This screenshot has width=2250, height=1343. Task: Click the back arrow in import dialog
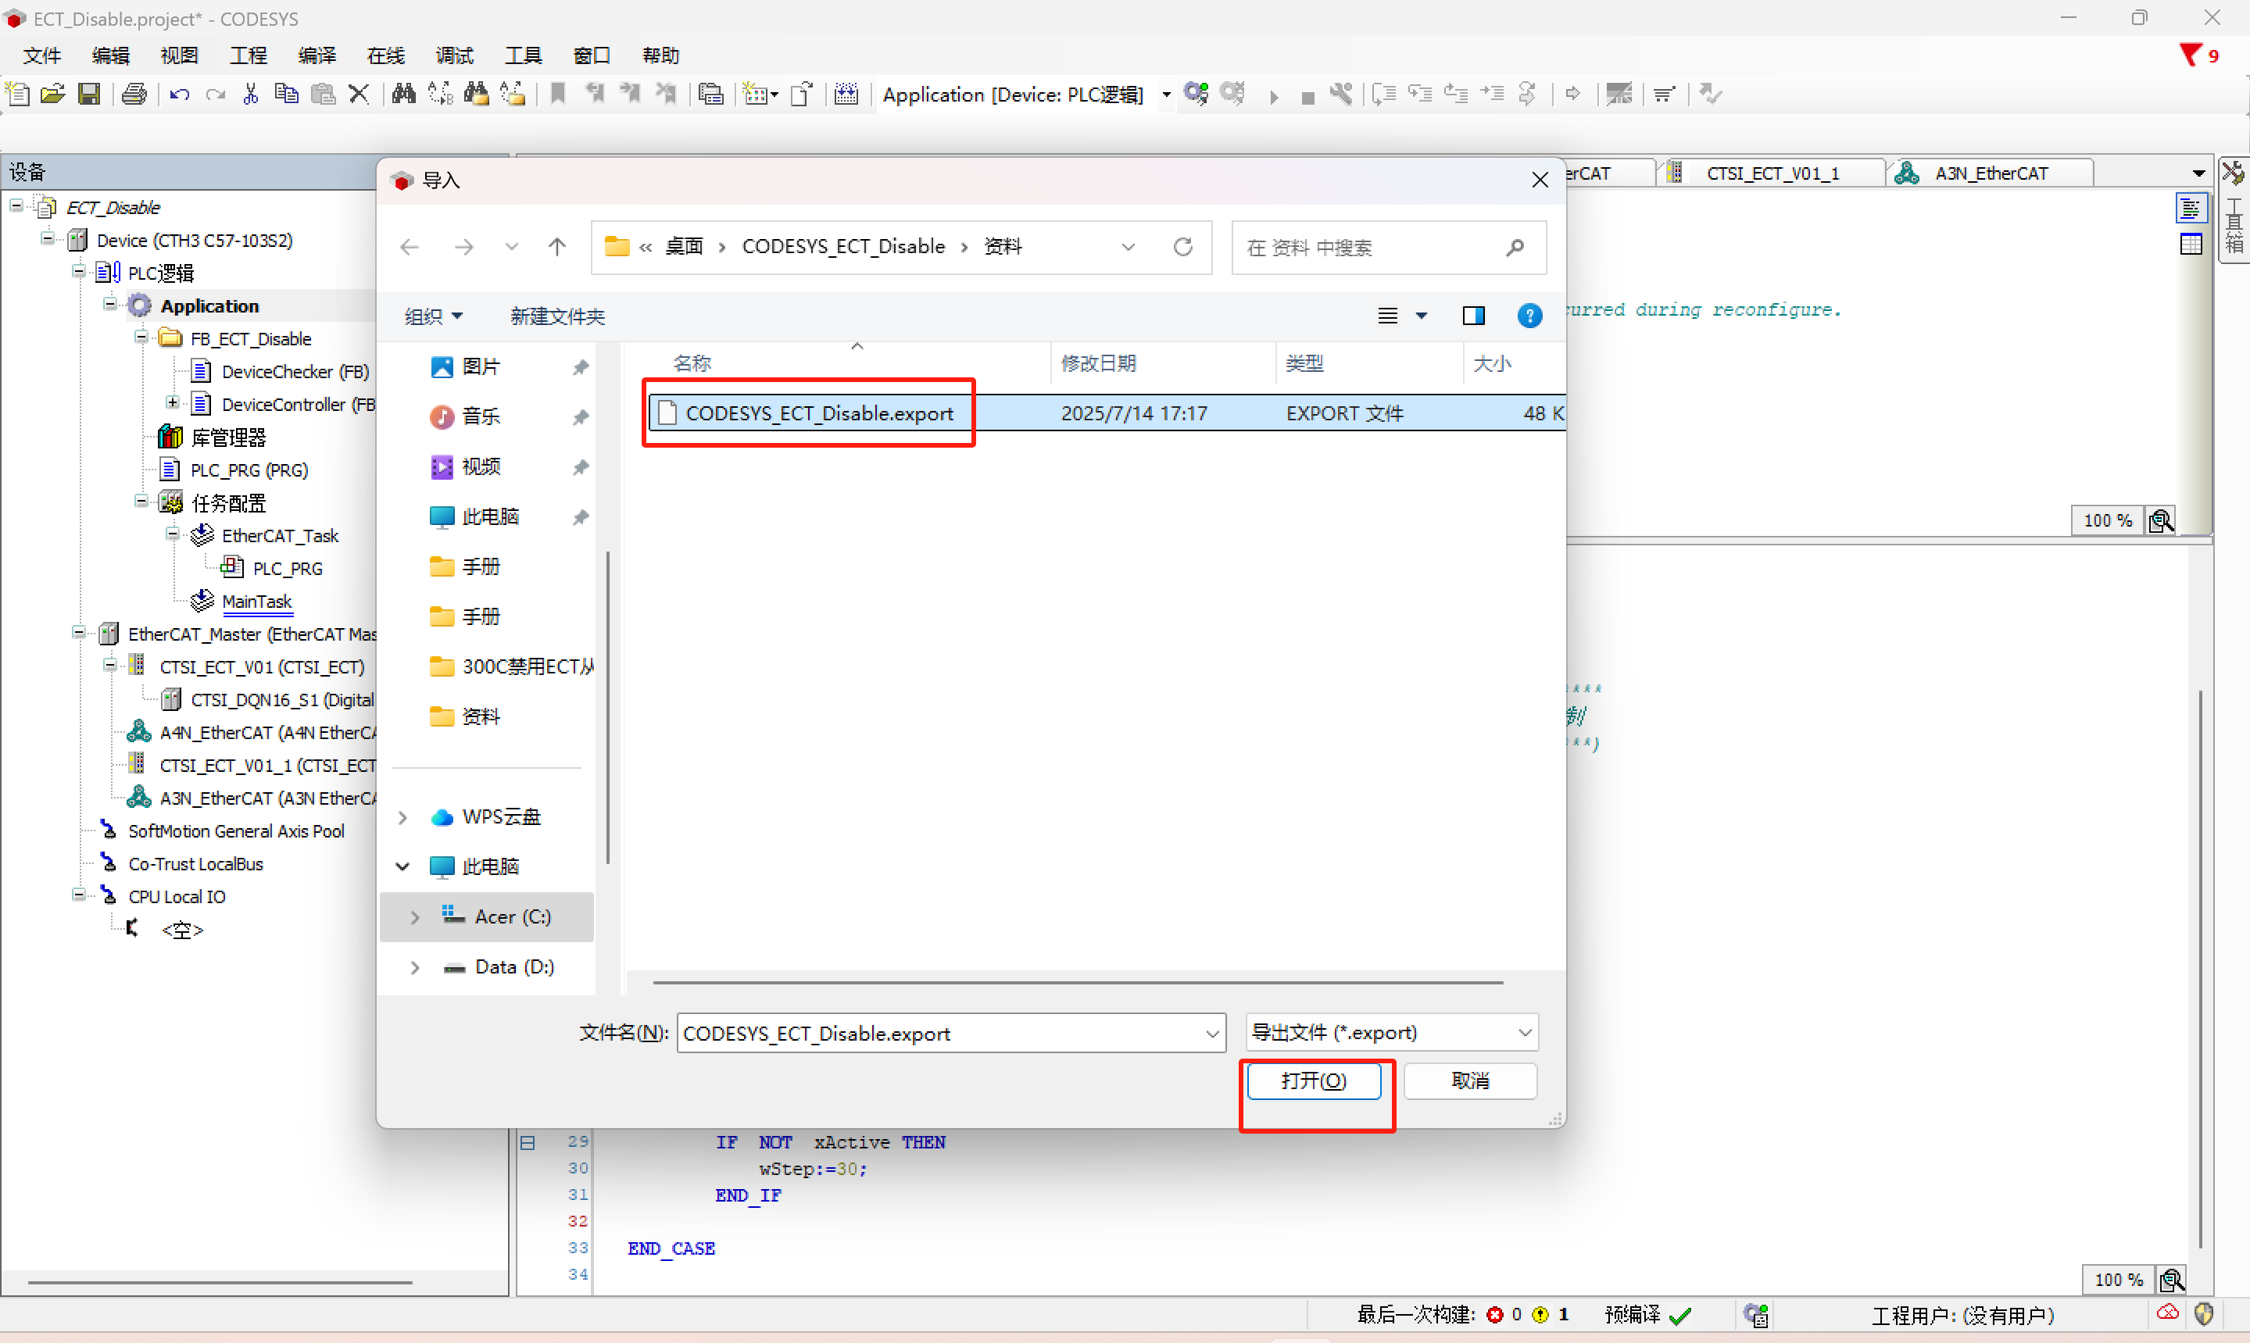coord(409,247)
